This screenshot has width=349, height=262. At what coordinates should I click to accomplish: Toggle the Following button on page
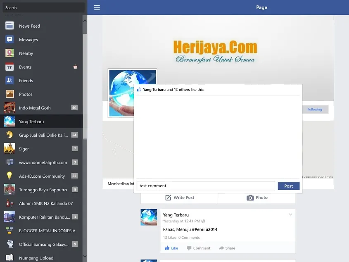click(314, 110)
